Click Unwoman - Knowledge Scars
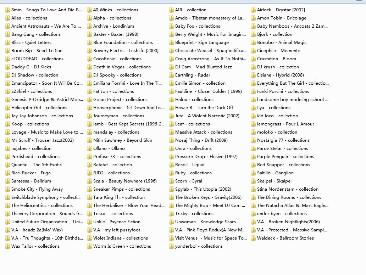 205,222
